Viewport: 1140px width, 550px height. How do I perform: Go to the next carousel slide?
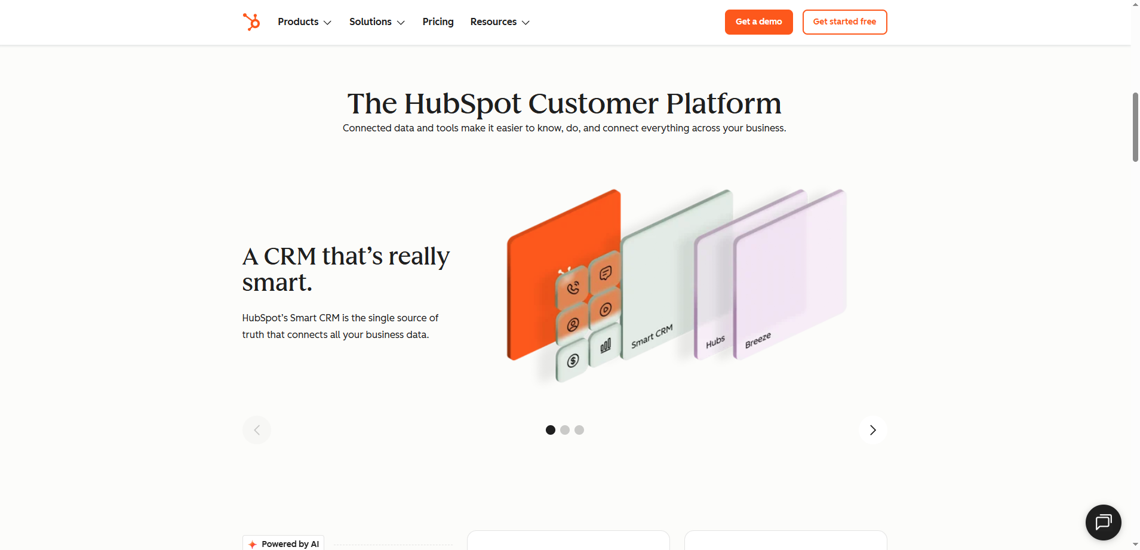click(872, 430)
